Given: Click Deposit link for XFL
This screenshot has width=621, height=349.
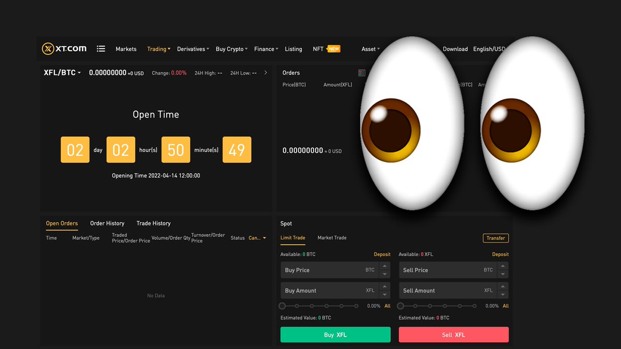Looking at the screenshot, I should 500,254.
